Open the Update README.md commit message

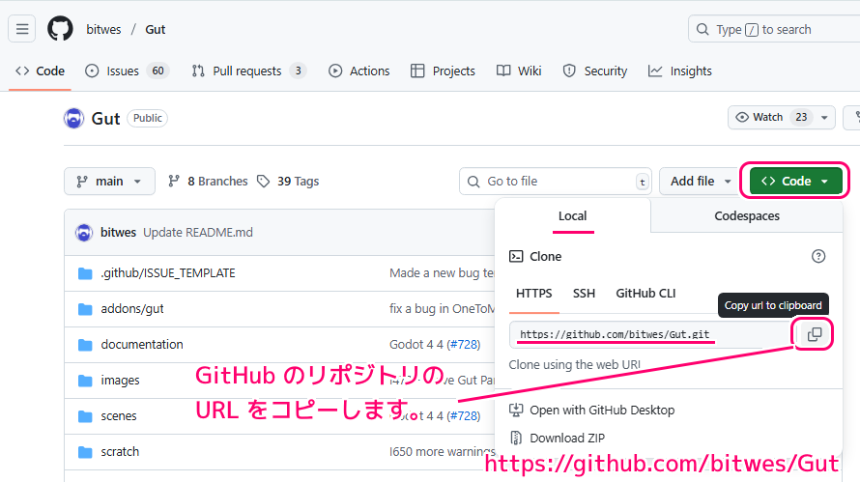(198, 233)
